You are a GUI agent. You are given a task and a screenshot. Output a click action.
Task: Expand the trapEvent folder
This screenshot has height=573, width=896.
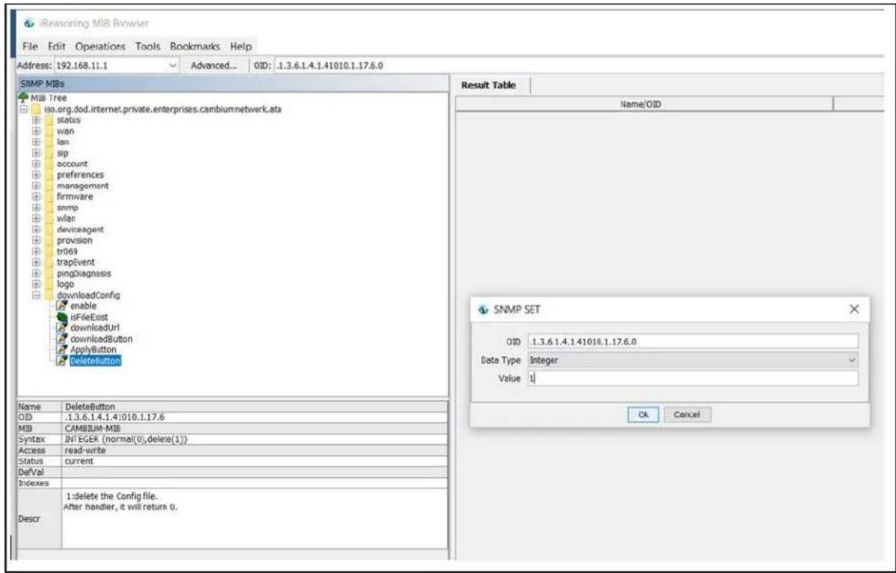coord(37,262)
